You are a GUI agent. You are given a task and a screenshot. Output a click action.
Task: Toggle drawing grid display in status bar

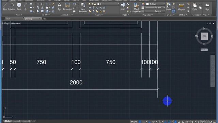[x=140, y=122]
